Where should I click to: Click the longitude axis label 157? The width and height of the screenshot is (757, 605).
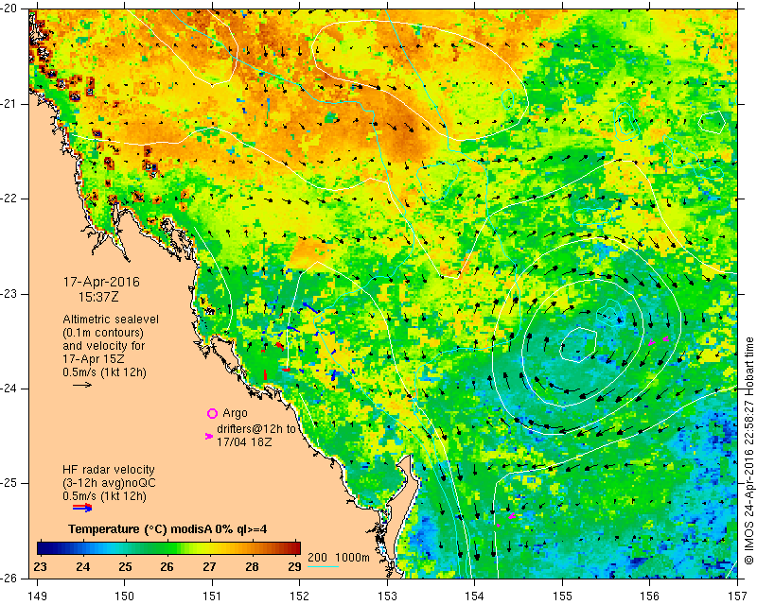click(x=738, y=596)
